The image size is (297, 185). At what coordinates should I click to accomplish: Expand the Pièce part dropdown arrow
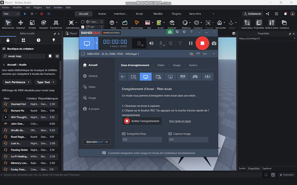click(117, 23)
